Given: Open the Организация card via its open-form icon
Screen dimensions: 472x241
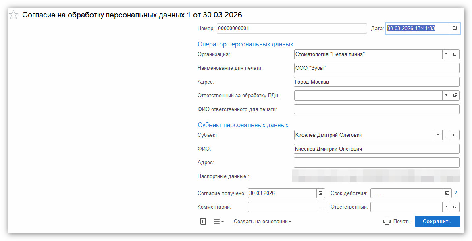Looking at the screenshot, I should 455,54.
